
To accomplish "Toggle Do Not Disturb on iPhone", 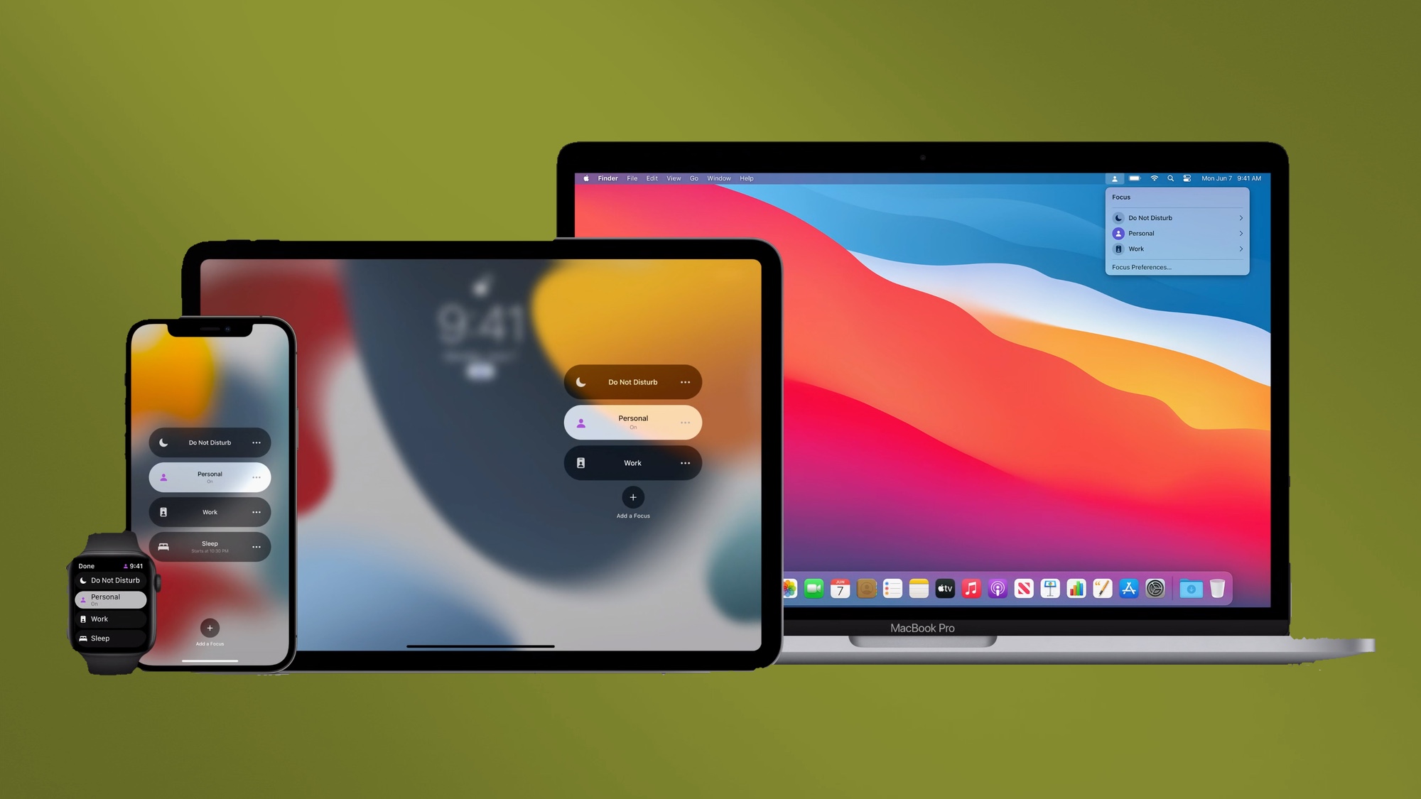I will [209, 442].
